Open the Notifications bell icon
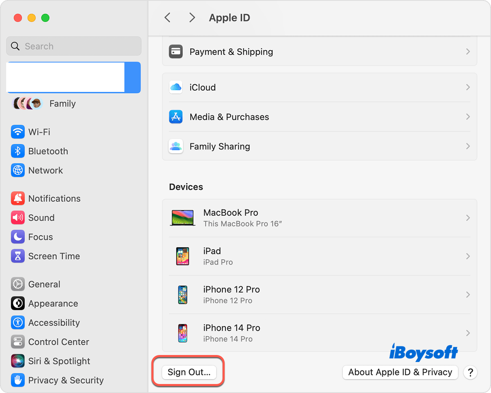491x393 pixels. tap(18, 199)
